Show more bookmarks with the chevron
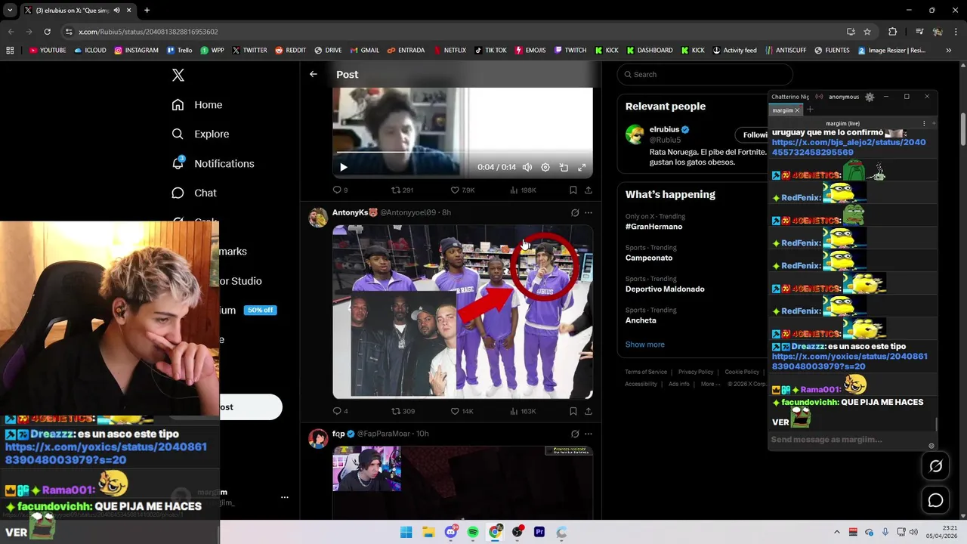Viewport: 967px width, 544px height. (x=949, y=51)
